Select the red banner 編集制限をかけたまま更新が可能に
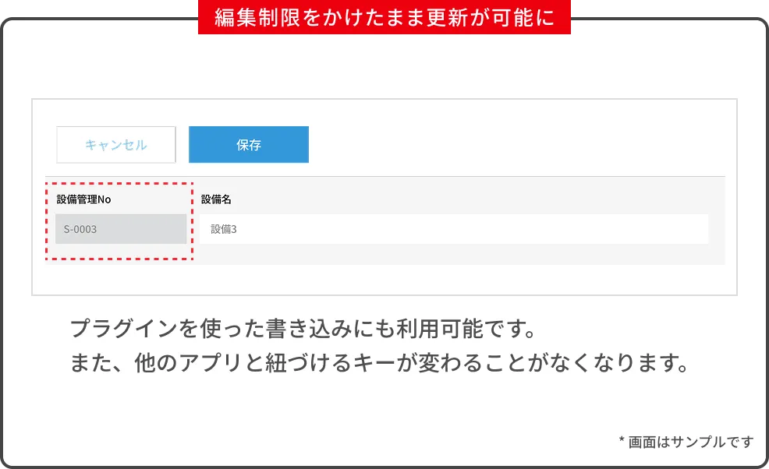 point(384,17)
